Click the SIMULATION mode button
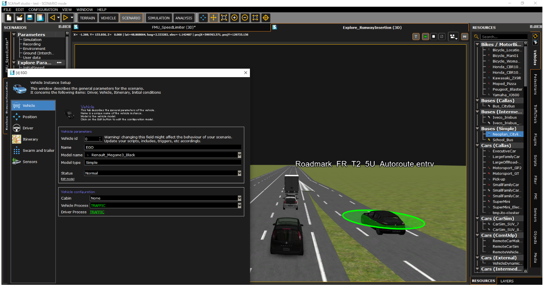The height and width of the screenshot is (288, 547). coord(159,18)
